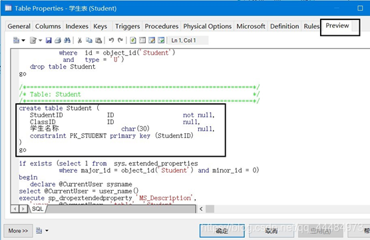This screenshot has height=240, width=370.
Task: Click the More >> button
Action: tap(18, 231)
